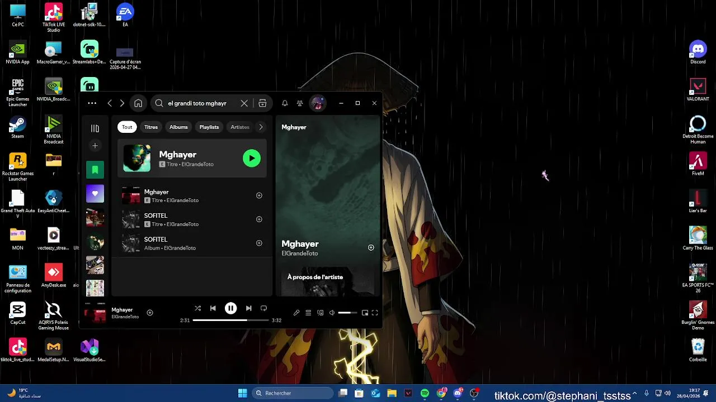
Task: Click the Spotify search input field
Action: [197, 103]
